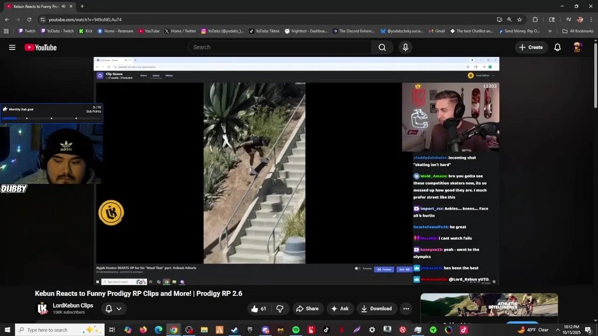Open the YouTube guide hamburger menu
Image resolution: width=598 pixels, height=336 pixels.
pos(12,47)
